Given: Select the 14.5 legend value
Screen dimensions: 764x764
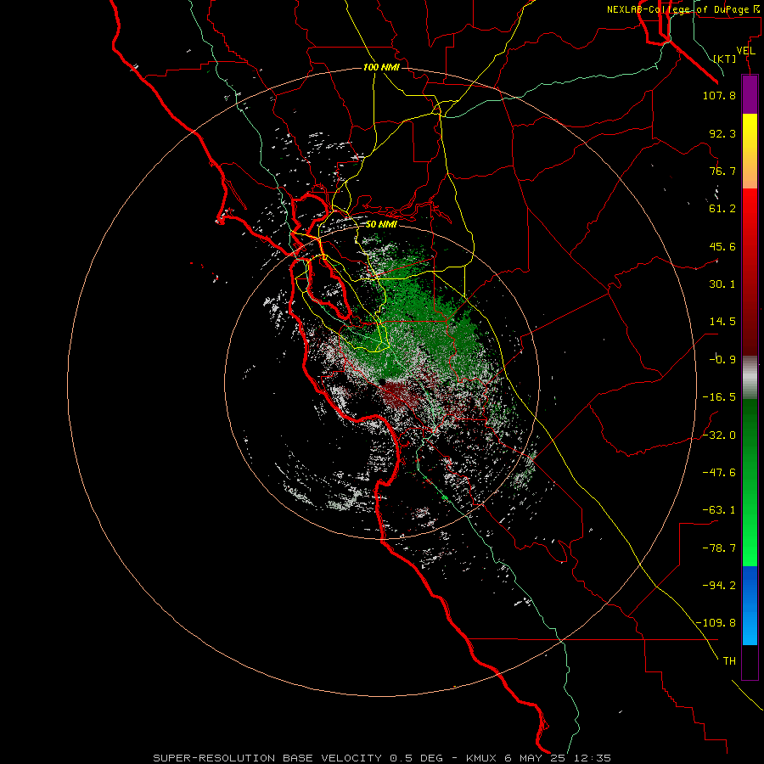Looking at the screenshot, I should (x=722, y=322).
